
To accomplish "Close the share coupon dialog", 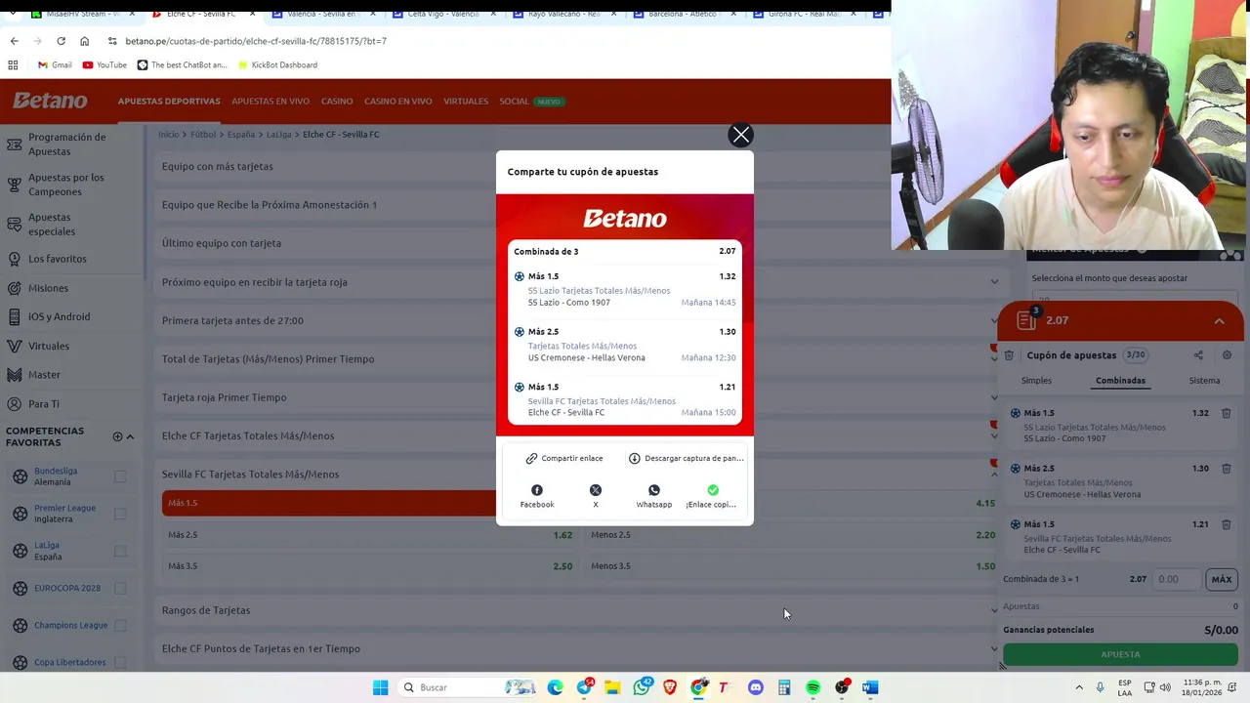I will click(x=740, y=135).
